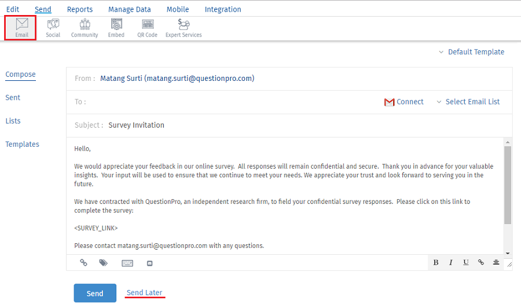Connect Gmail account
This screenshot has width=521, height=305.
tap(403, 102)
